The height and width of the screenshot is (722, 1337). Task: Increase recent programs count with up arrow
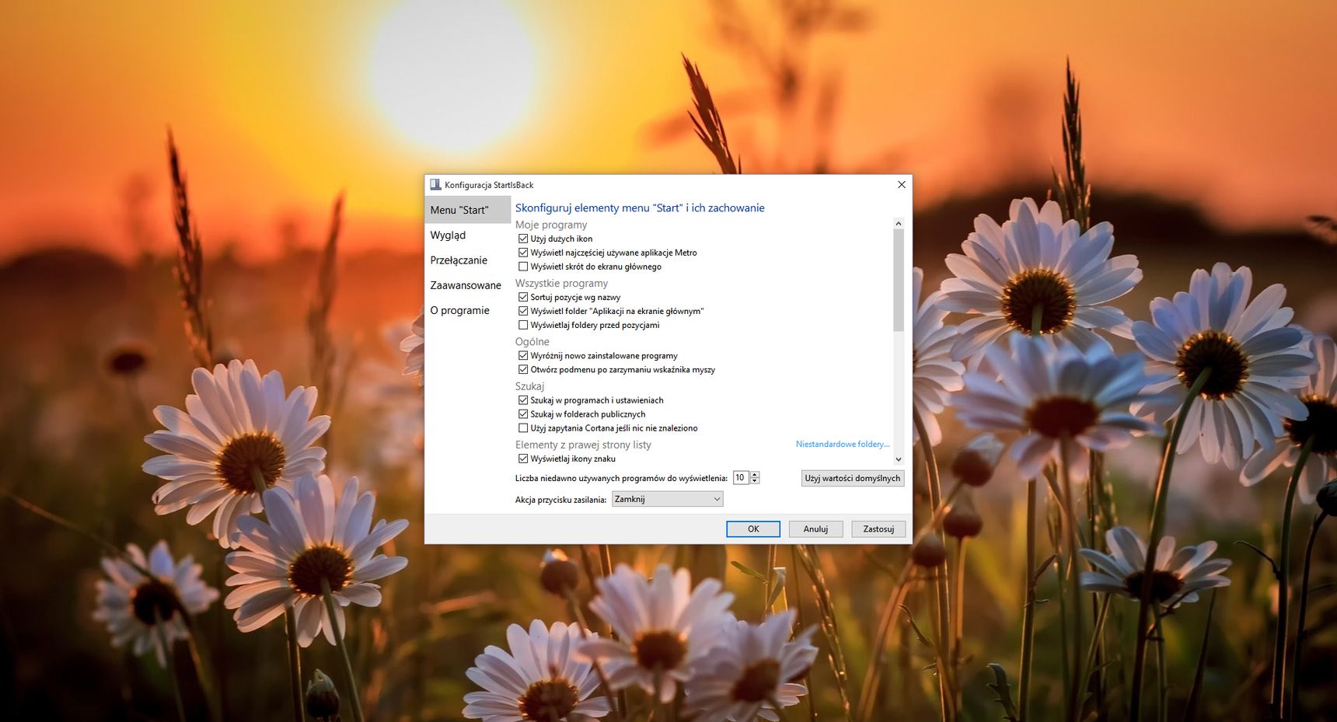[x=755, y=475]
